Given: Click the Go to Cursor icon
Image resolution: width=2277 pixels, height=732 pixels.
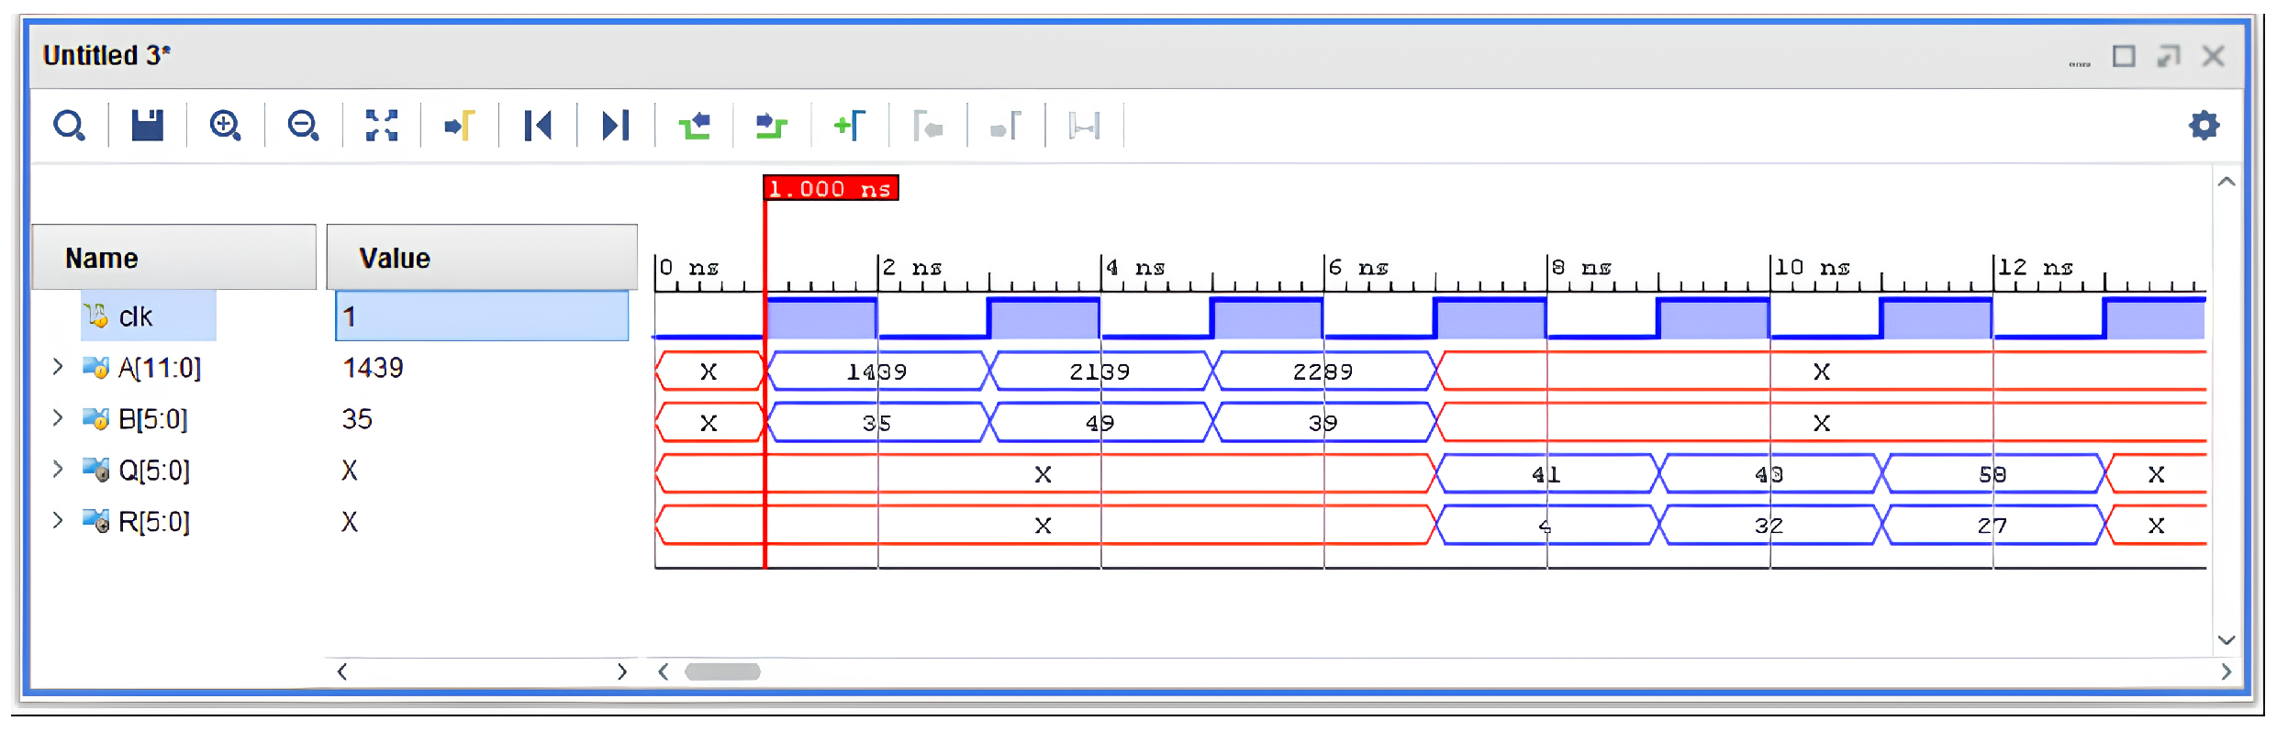Looking at the screenshot, I should click(459, 126).
